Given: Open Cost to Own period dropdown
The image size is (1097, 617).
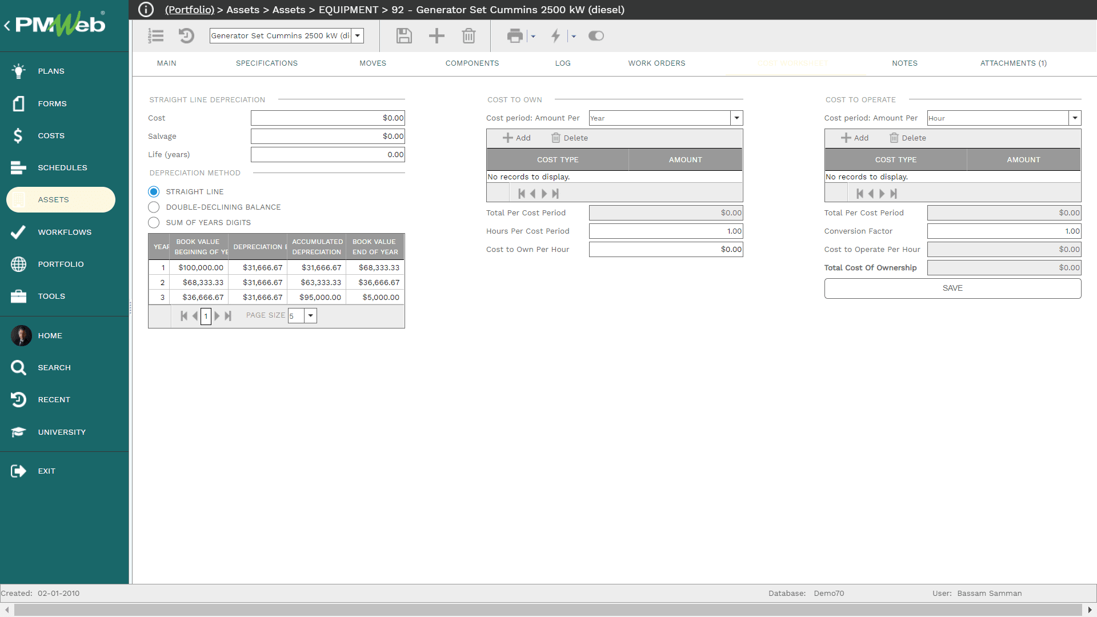Looking at the screenshot, I should (736, 118).
